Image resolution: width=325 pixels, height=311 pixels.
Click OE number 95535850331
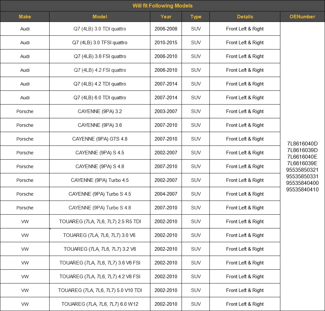point(302,176)
